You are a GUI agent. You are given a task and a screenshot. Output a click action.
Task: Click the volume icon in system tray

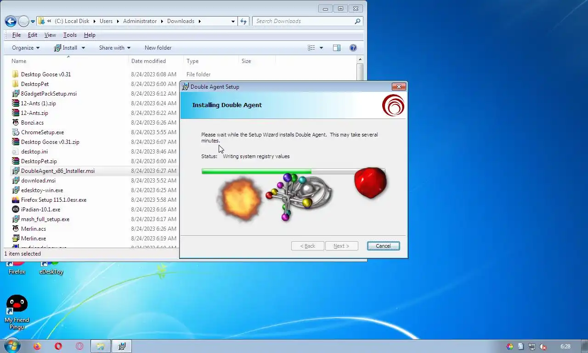pos(543,347)
